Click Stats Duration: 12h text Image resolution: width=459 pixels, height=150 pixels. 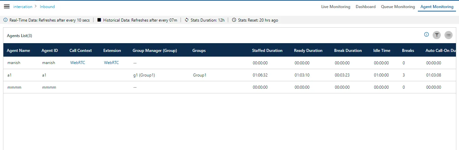coord(208,20)
